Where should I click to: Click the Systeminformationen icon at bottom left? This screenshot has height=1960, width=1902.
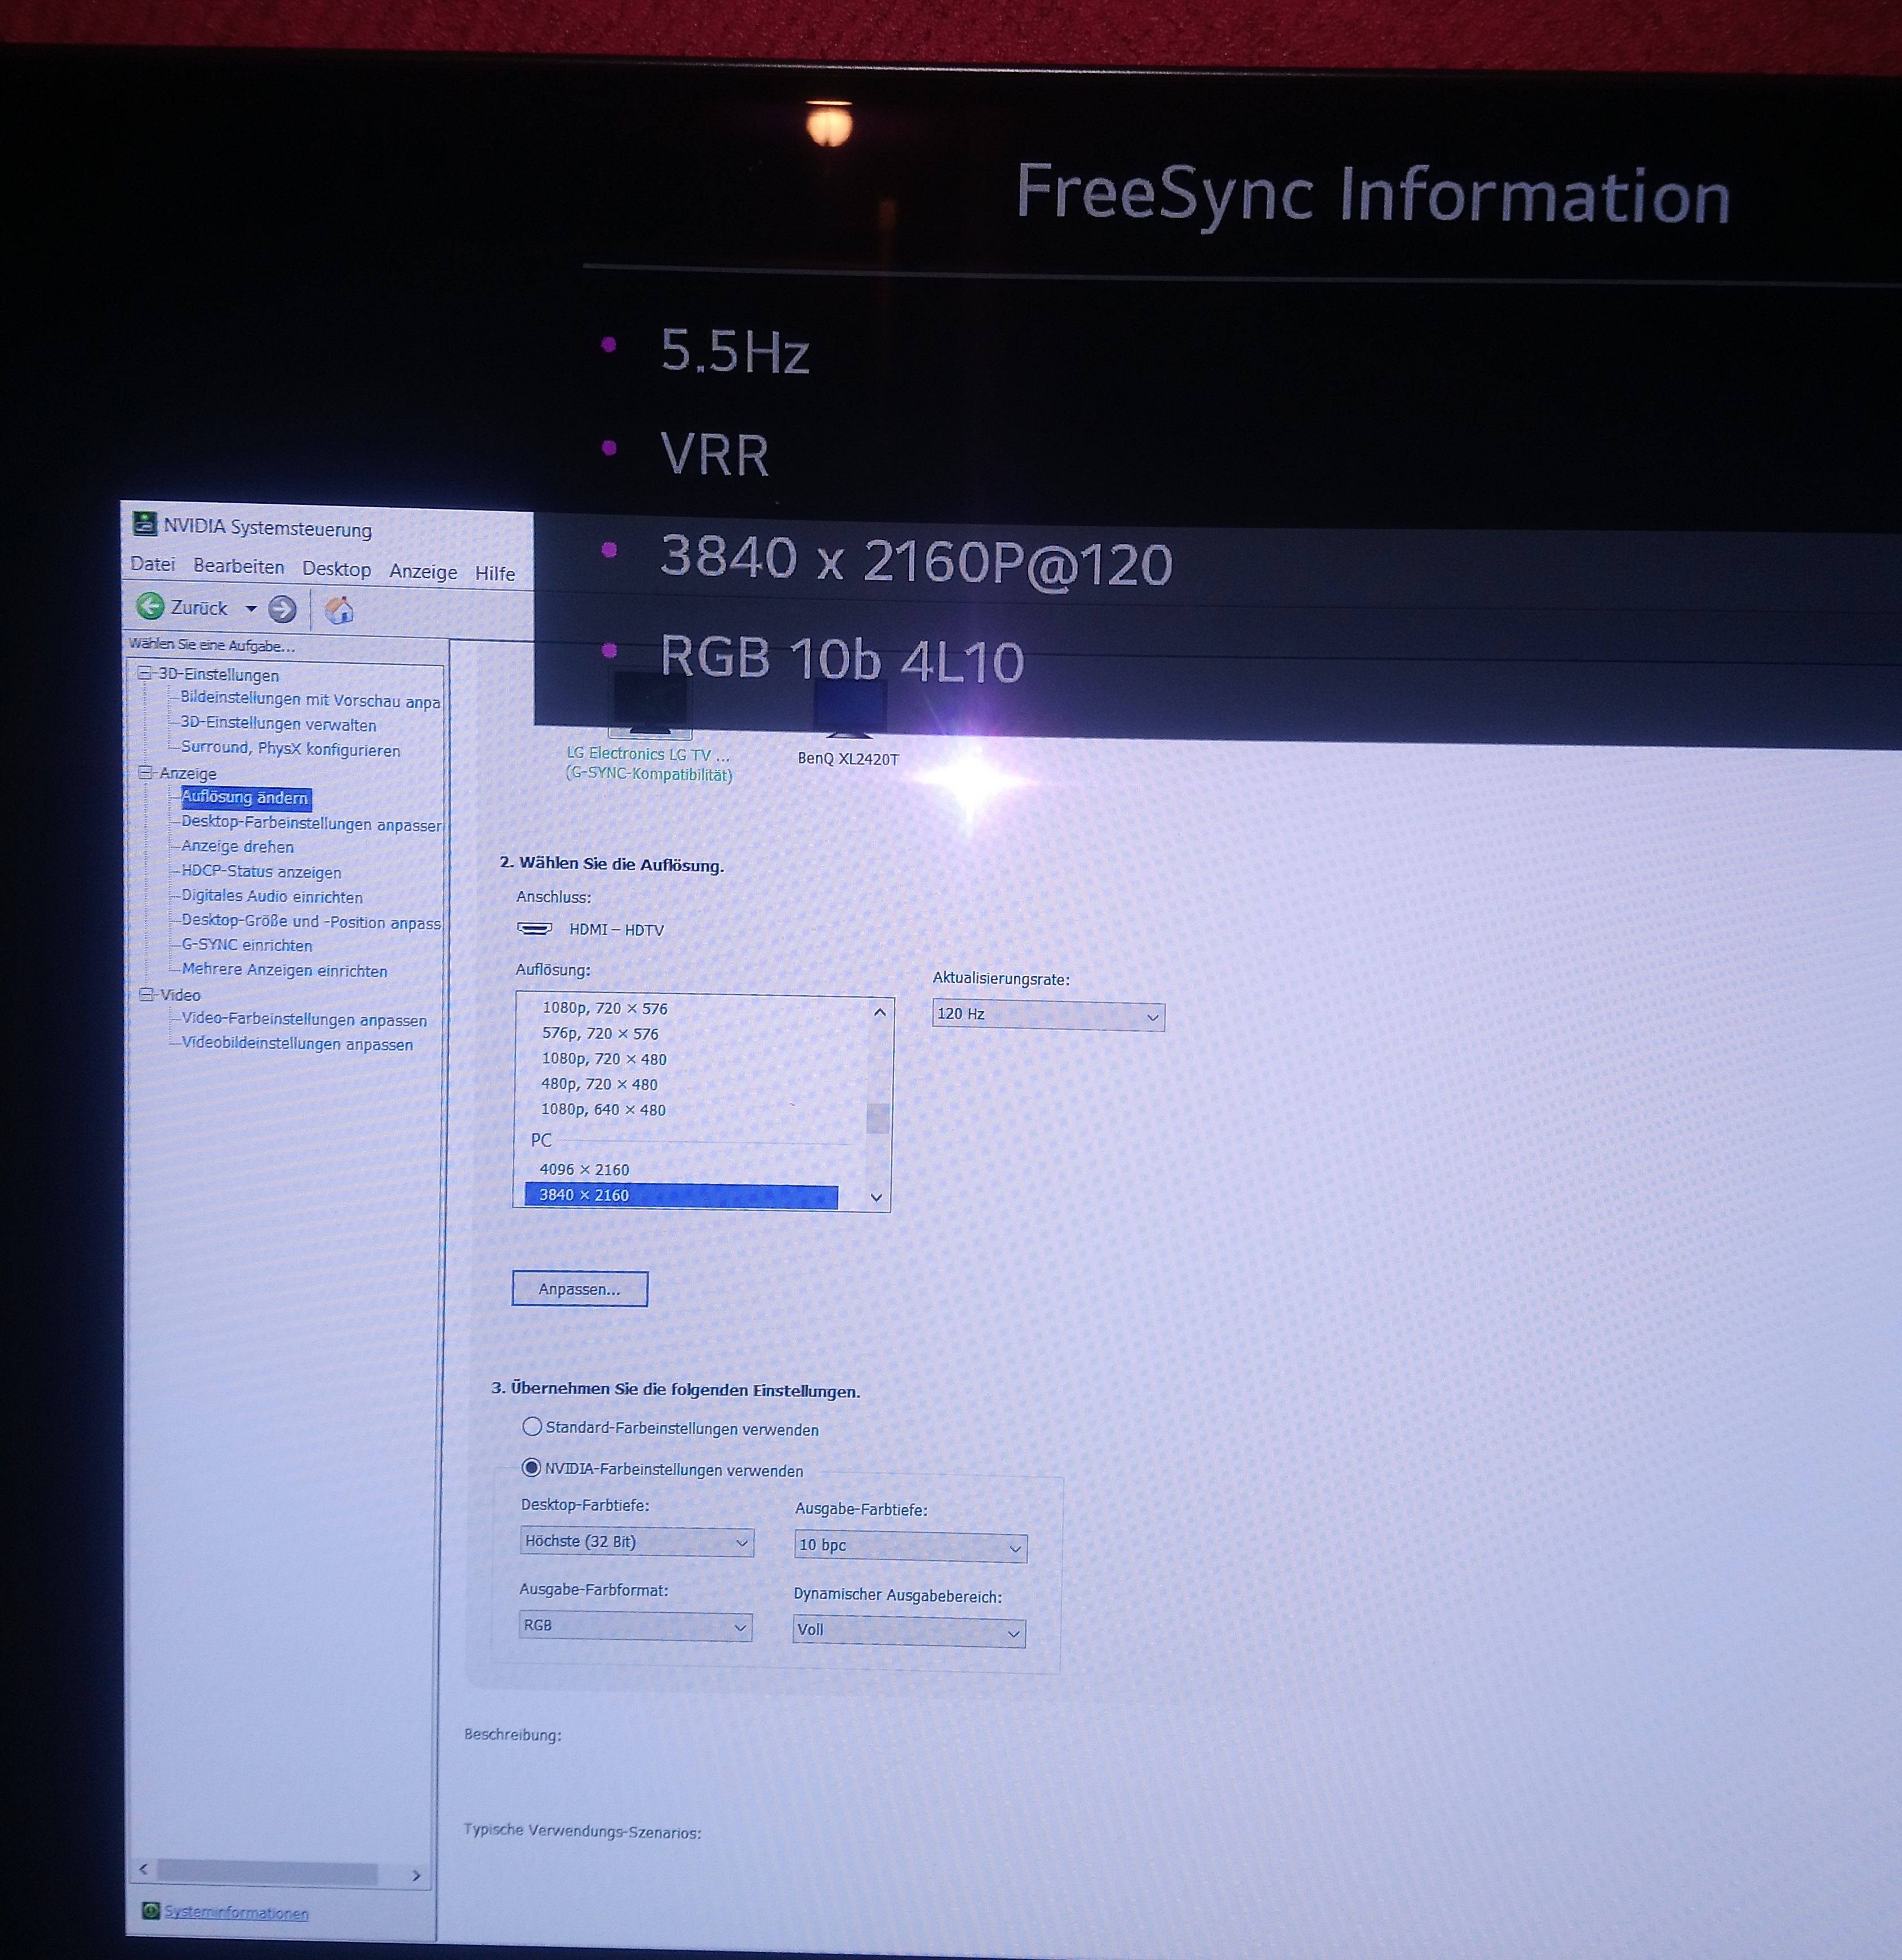[151, 1911]
